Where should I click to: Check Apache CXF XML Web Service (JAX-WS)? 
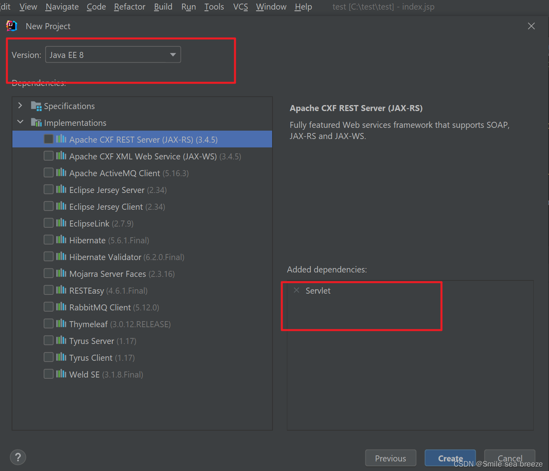click(48, 156)
